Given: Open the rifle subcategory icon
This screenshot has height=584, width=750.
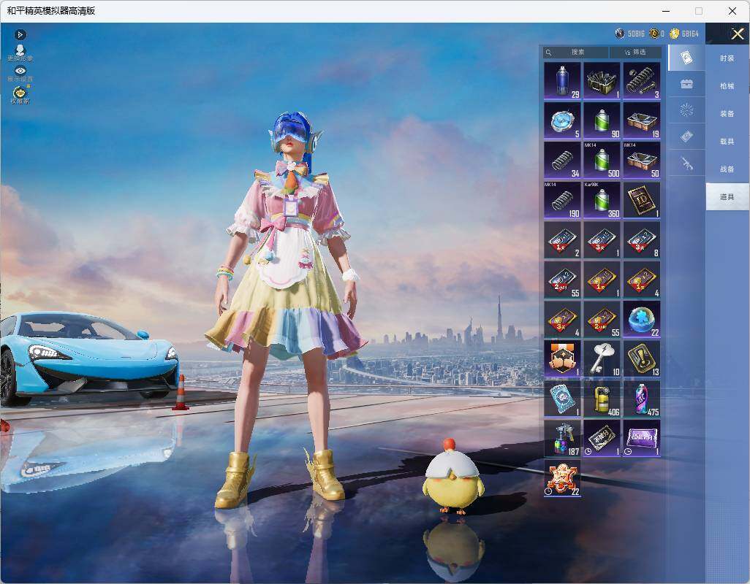Looking at the screenshot, I should [686, 164].
